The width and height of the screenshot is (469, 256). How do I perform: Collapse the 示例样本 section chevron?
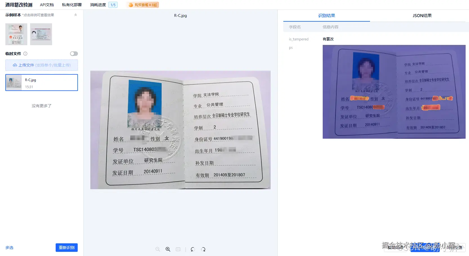pos(75,15)
